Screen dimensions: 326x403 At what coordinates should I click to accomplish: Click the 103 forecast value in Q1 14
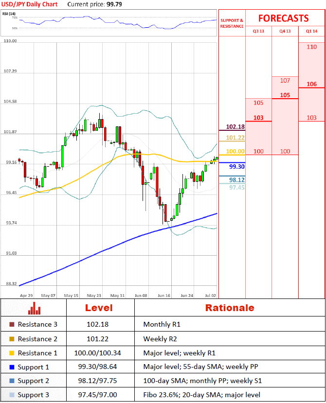coord(311,118)
